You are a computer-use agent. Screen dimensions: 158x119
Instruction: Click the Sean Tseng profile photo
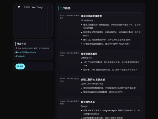pos(33,21)
